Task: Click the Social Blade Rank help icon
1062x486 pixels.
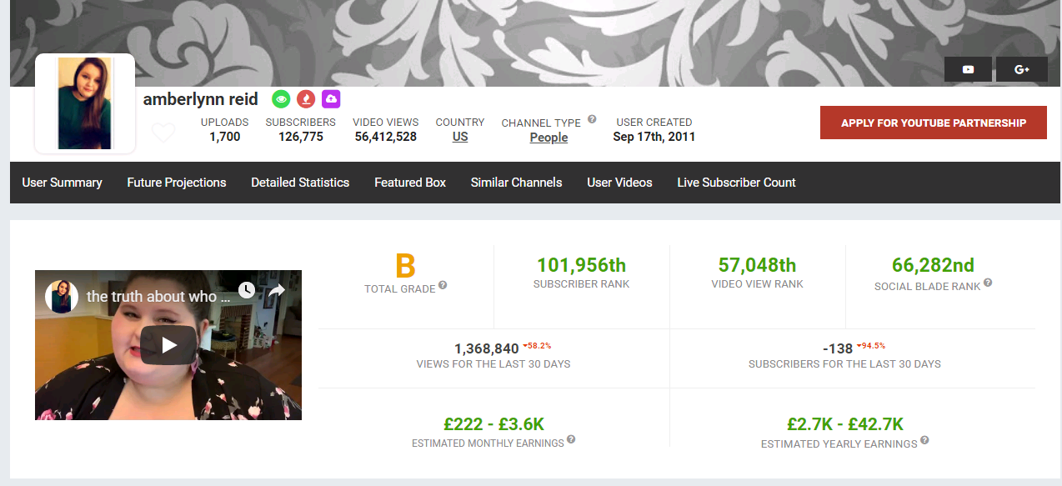Action: point(988,283)
